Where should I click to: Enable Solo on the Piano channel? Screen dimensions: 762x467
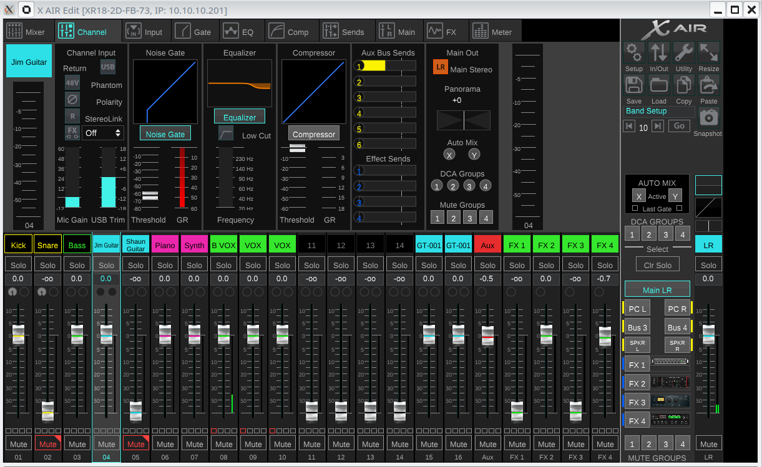pos(165,265)
